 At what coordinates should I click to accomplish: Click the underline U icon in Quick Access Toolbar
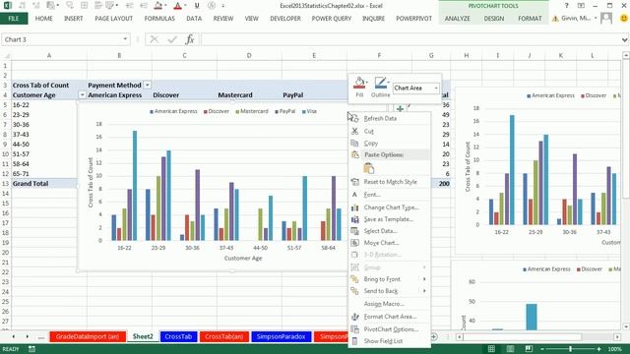click(x=197, y=6)
